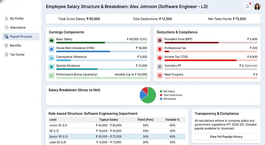Click the Attendance clock icon

click(6, 27)
